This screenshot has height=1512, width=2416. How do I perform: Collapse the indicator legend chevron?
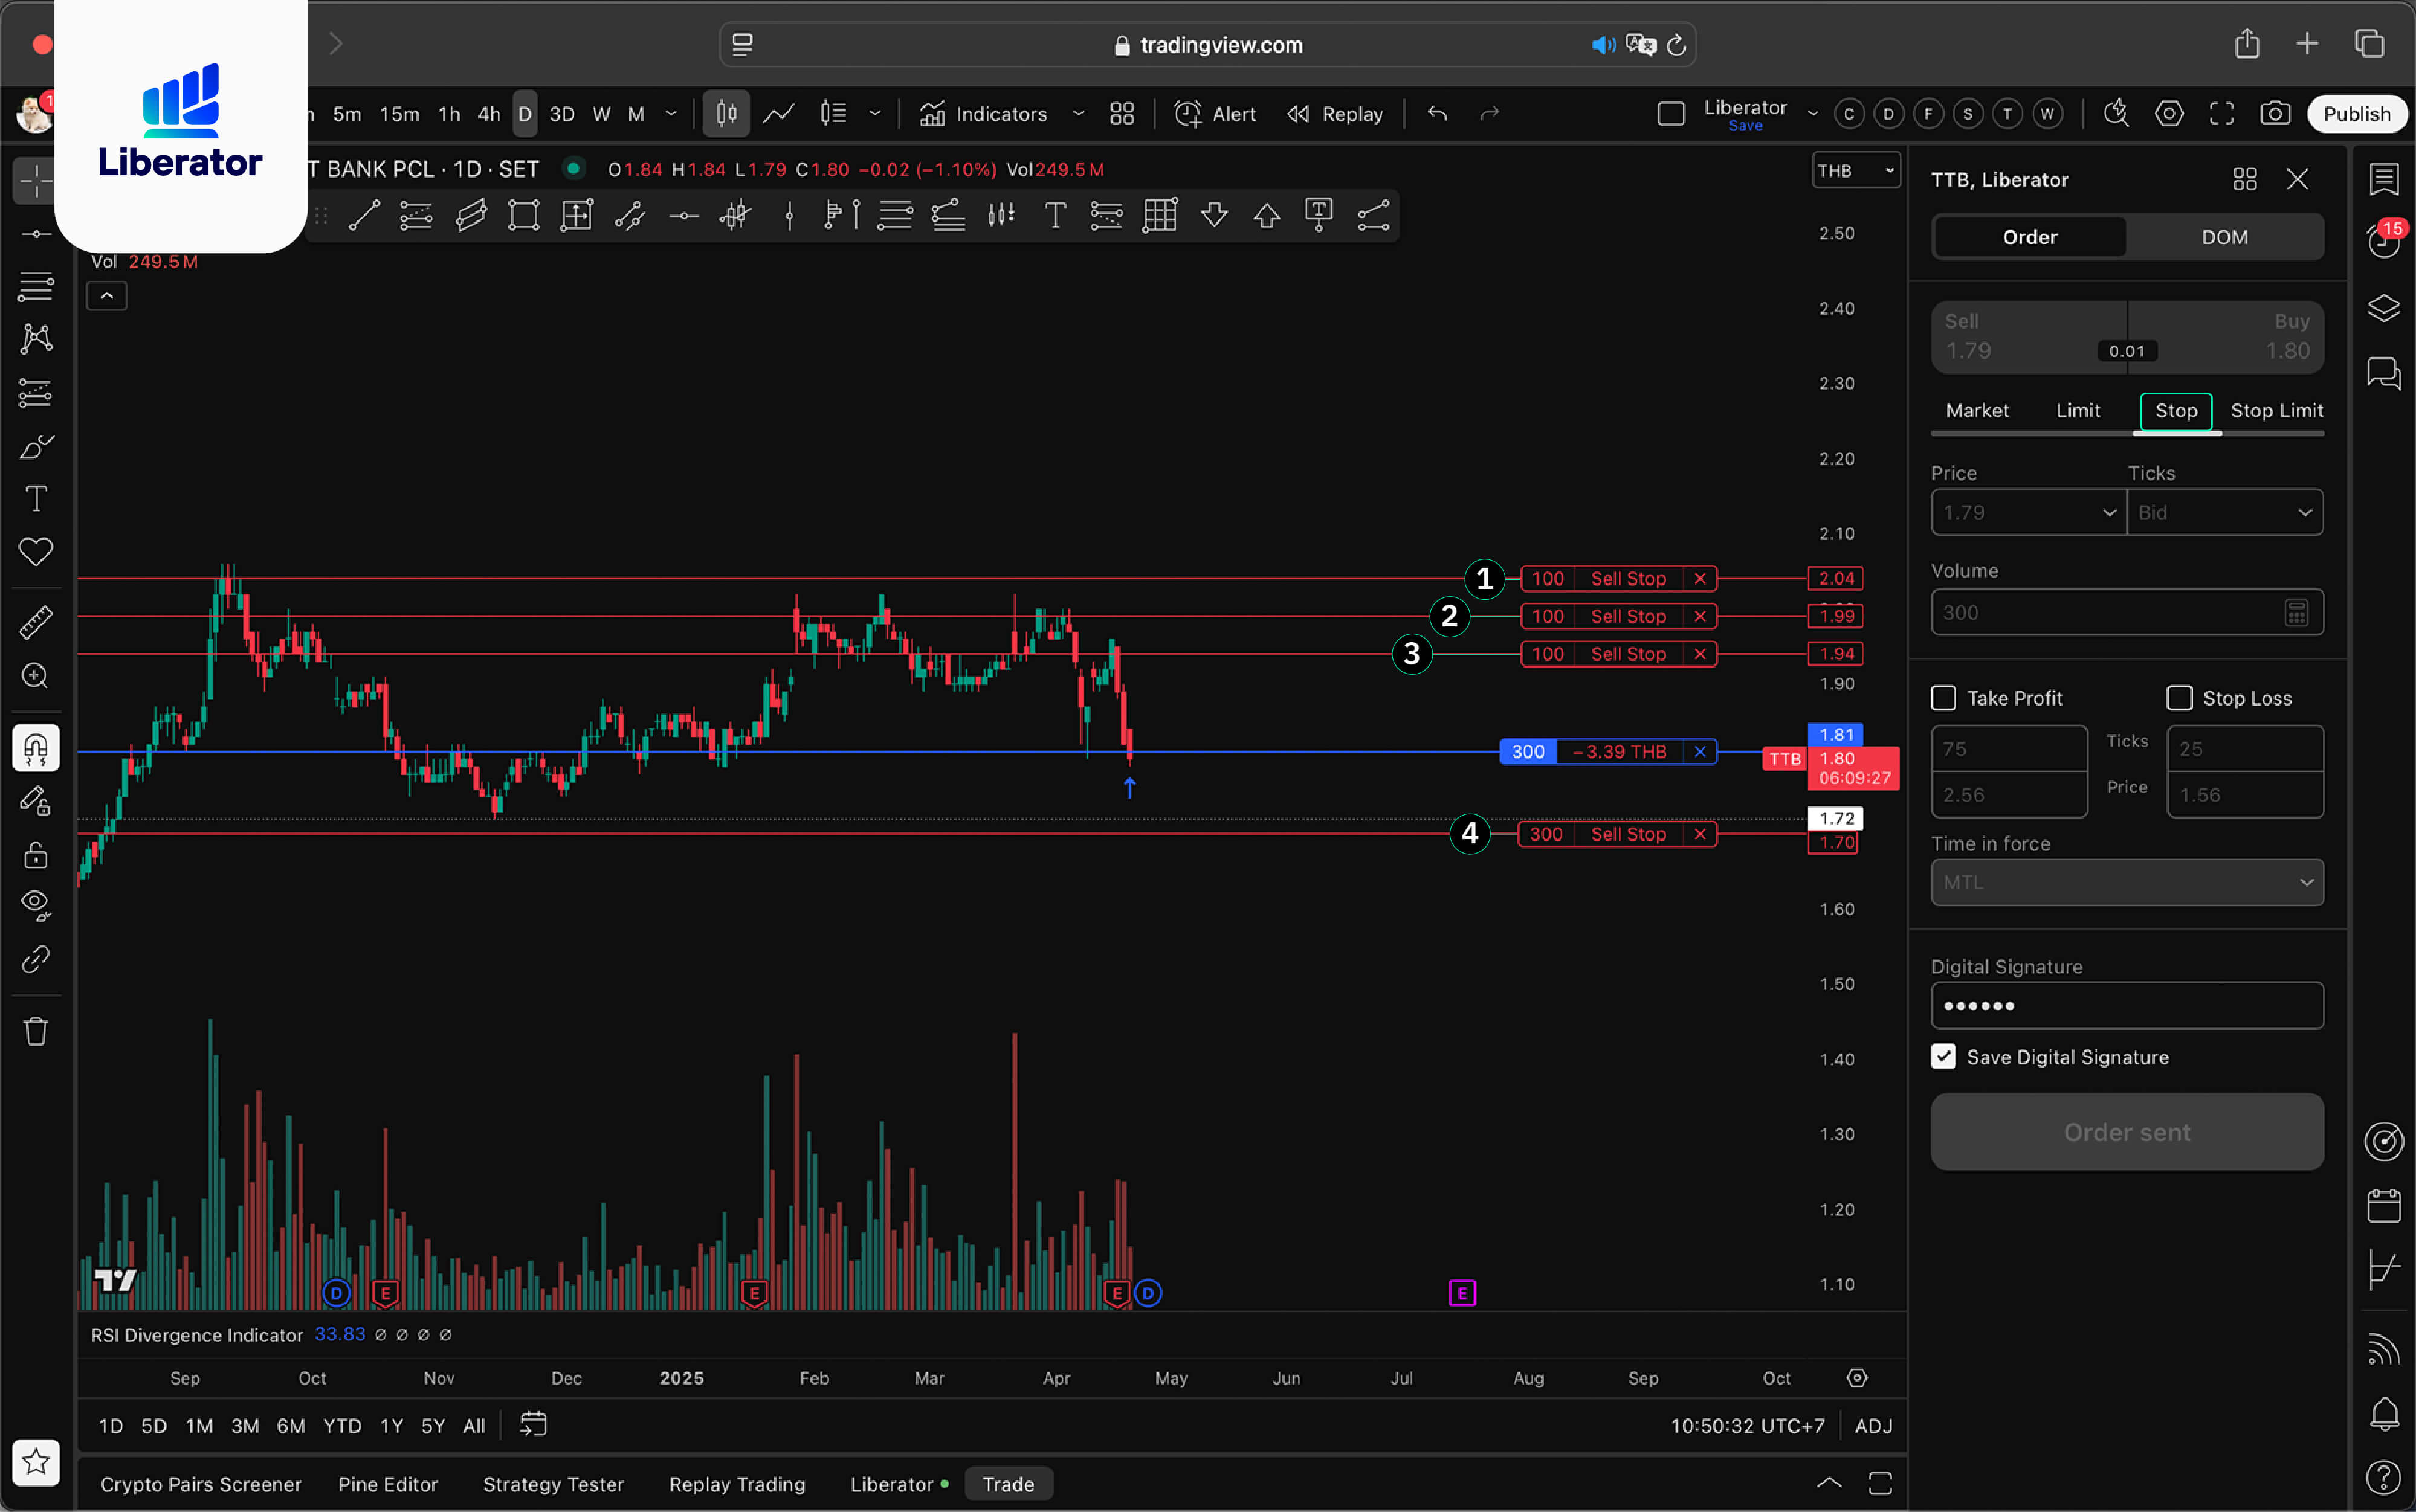click(107, 296)
